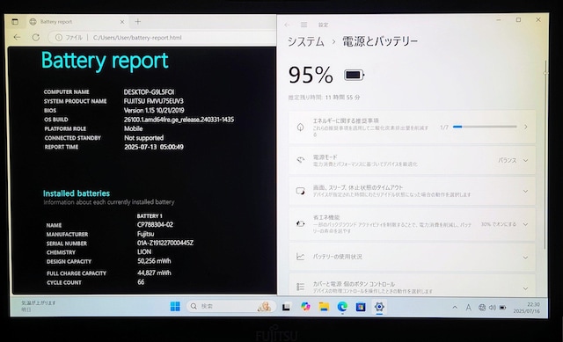Click the FUJITSU FMVU75EUV3 product name
563x342 pixels.
pos(154,101)
